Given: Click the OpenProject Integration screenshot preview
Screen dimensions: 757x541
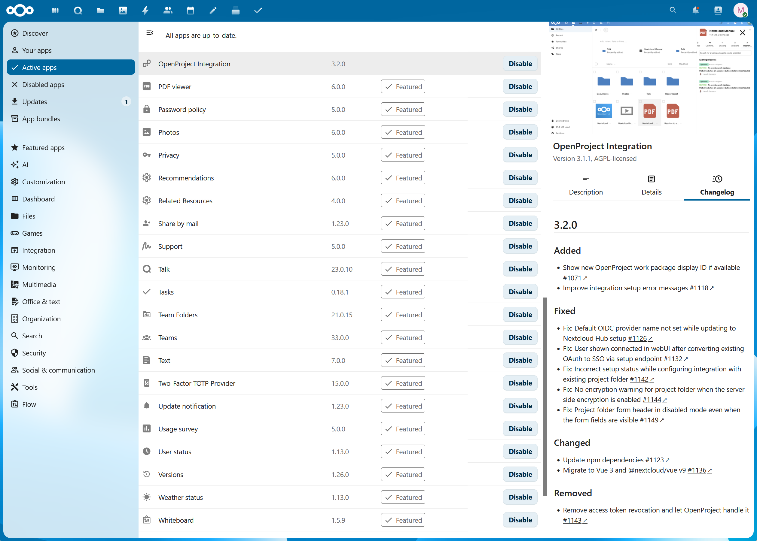Looking at the screenshot, I should 651,78.
